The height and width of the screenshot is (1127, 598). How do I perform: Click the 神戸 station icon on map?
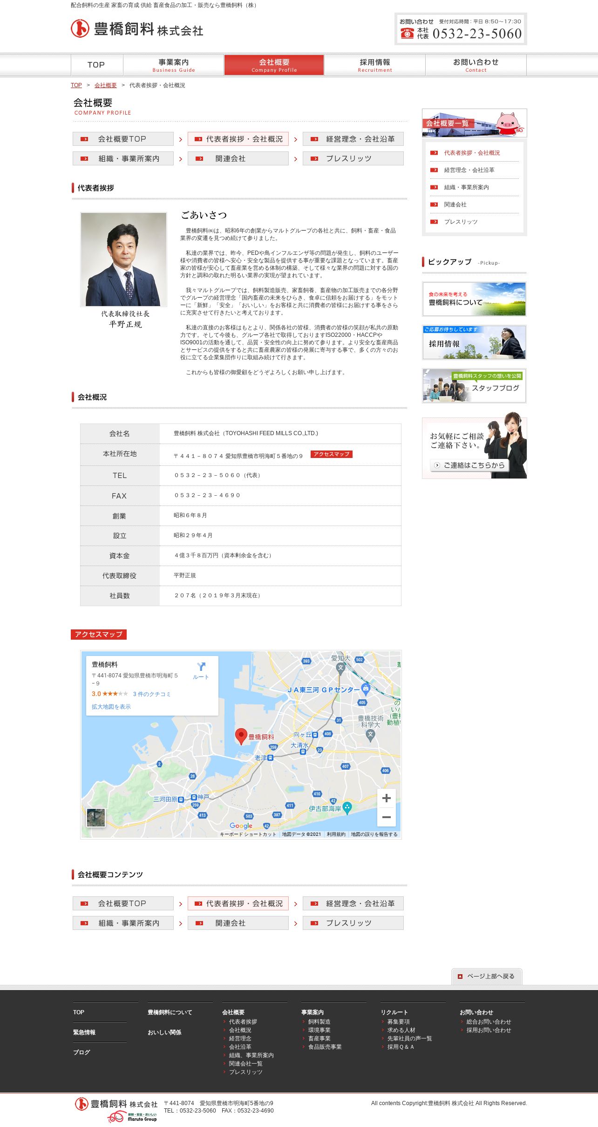(194, 797)
